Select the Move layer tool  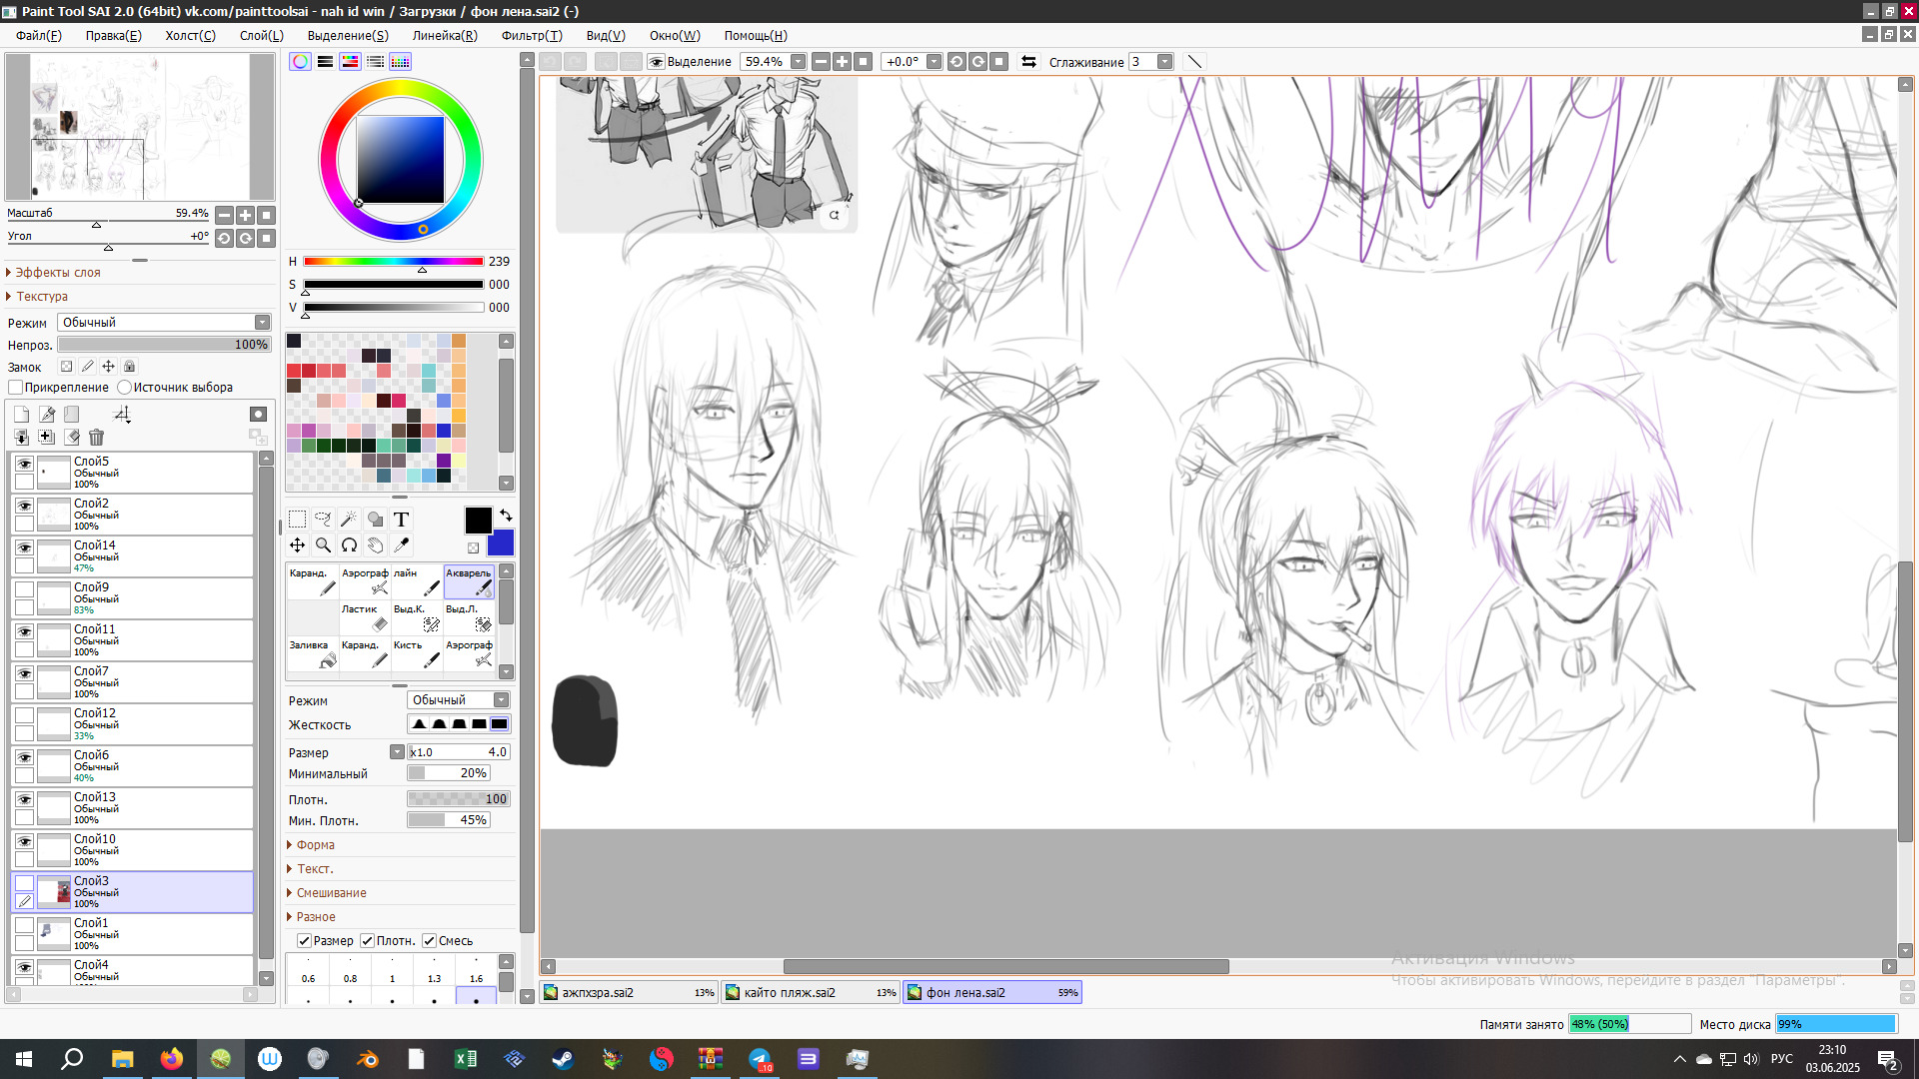click(297, 545)
